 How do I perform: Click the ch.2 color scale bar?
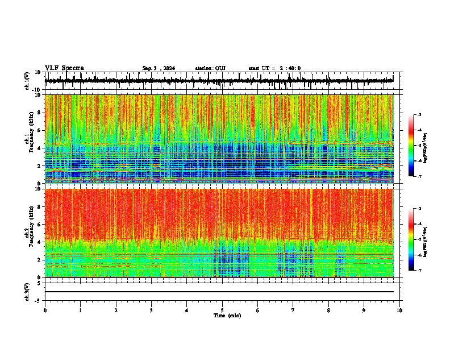point(411,239)
